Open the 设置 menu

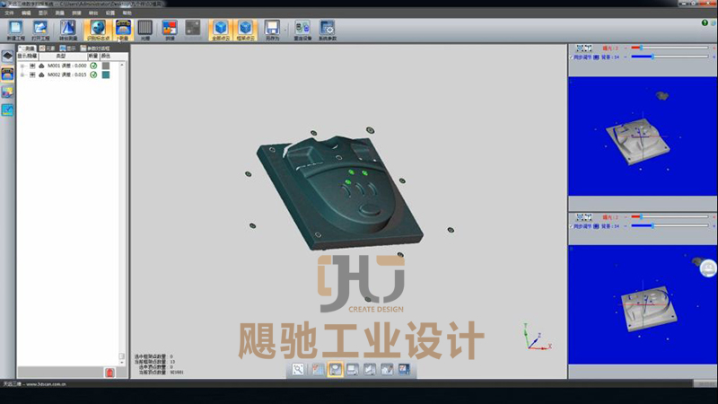110,13
